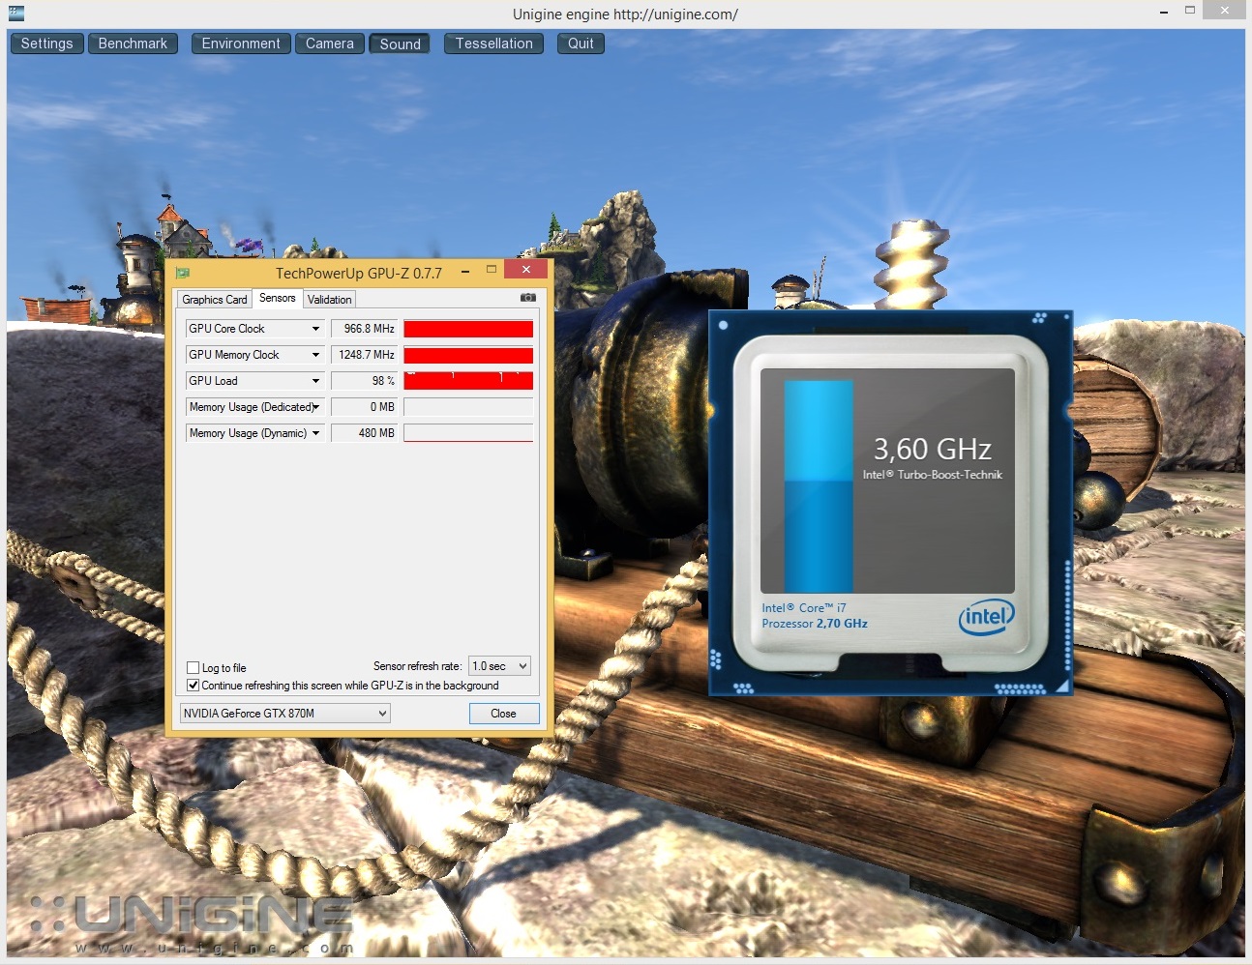Enable the Log to file checkbox

193,667
